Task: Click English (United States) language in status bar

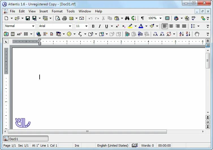Action: (x=113, y=145)
